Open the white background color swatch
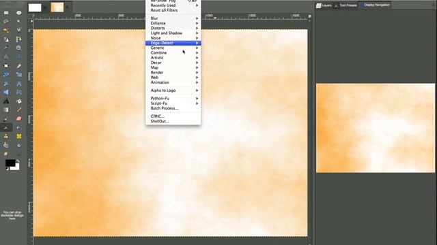The image size is (437, 245). (16, 167)
